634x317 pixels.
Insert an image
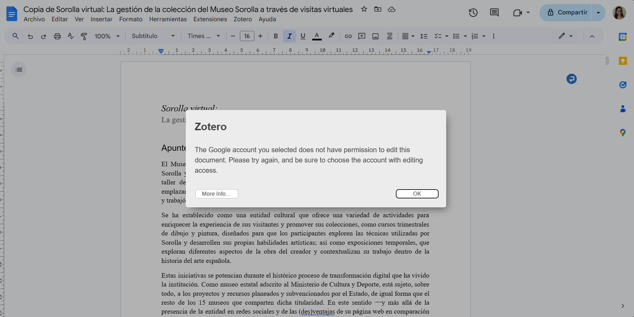[x=375, y=36]
